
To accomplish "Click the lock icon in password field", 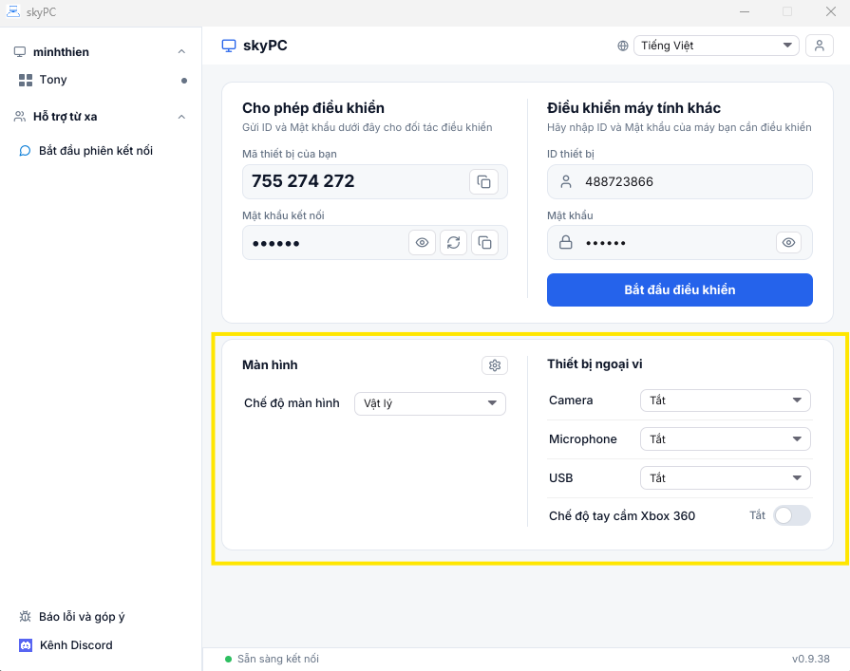I will tap(565, 242).
